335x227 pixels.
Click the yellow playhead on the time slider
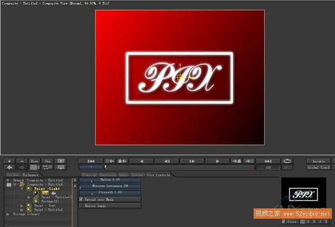coord(105,167)
